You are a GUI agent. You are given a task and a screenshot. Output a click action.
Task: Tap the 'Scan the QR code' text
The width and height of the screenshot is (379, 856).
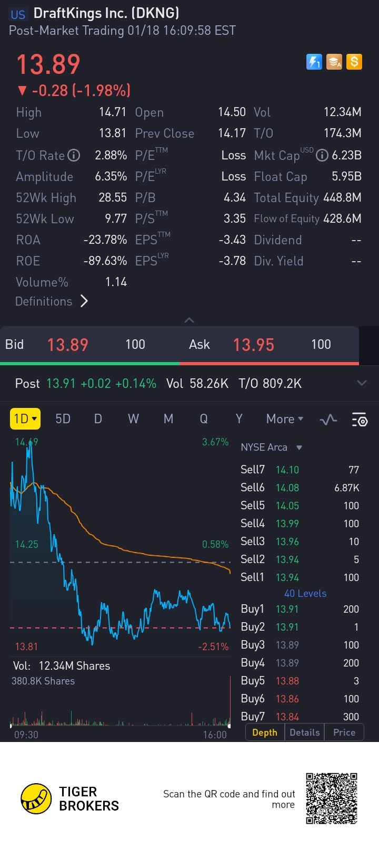click(x=229, y=799)
